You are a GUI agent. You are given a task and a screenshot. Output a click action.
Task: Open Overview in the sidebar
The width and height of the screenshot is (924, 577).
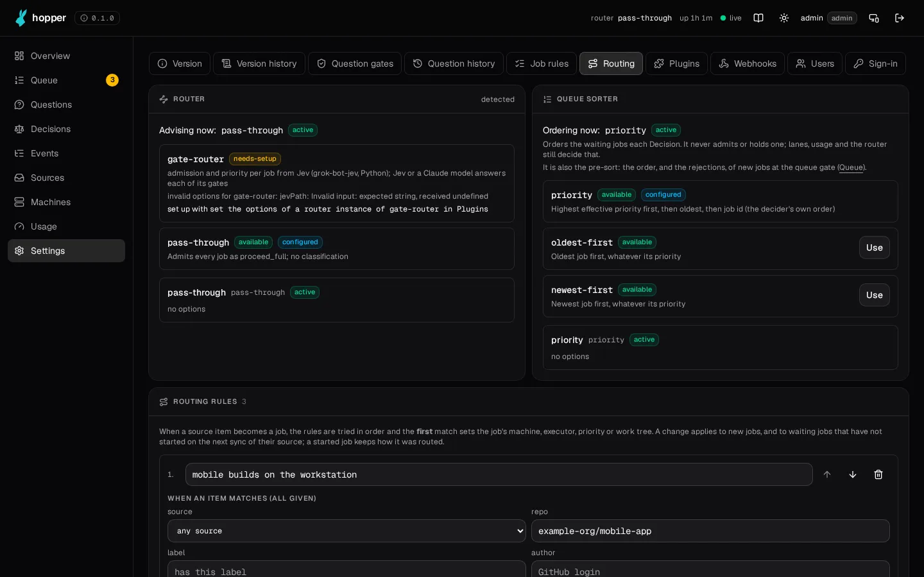click(x=66, y=56)
